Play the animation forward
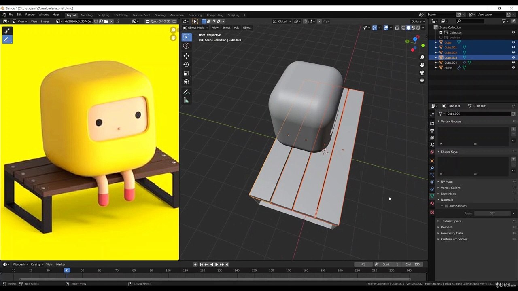 217,264
